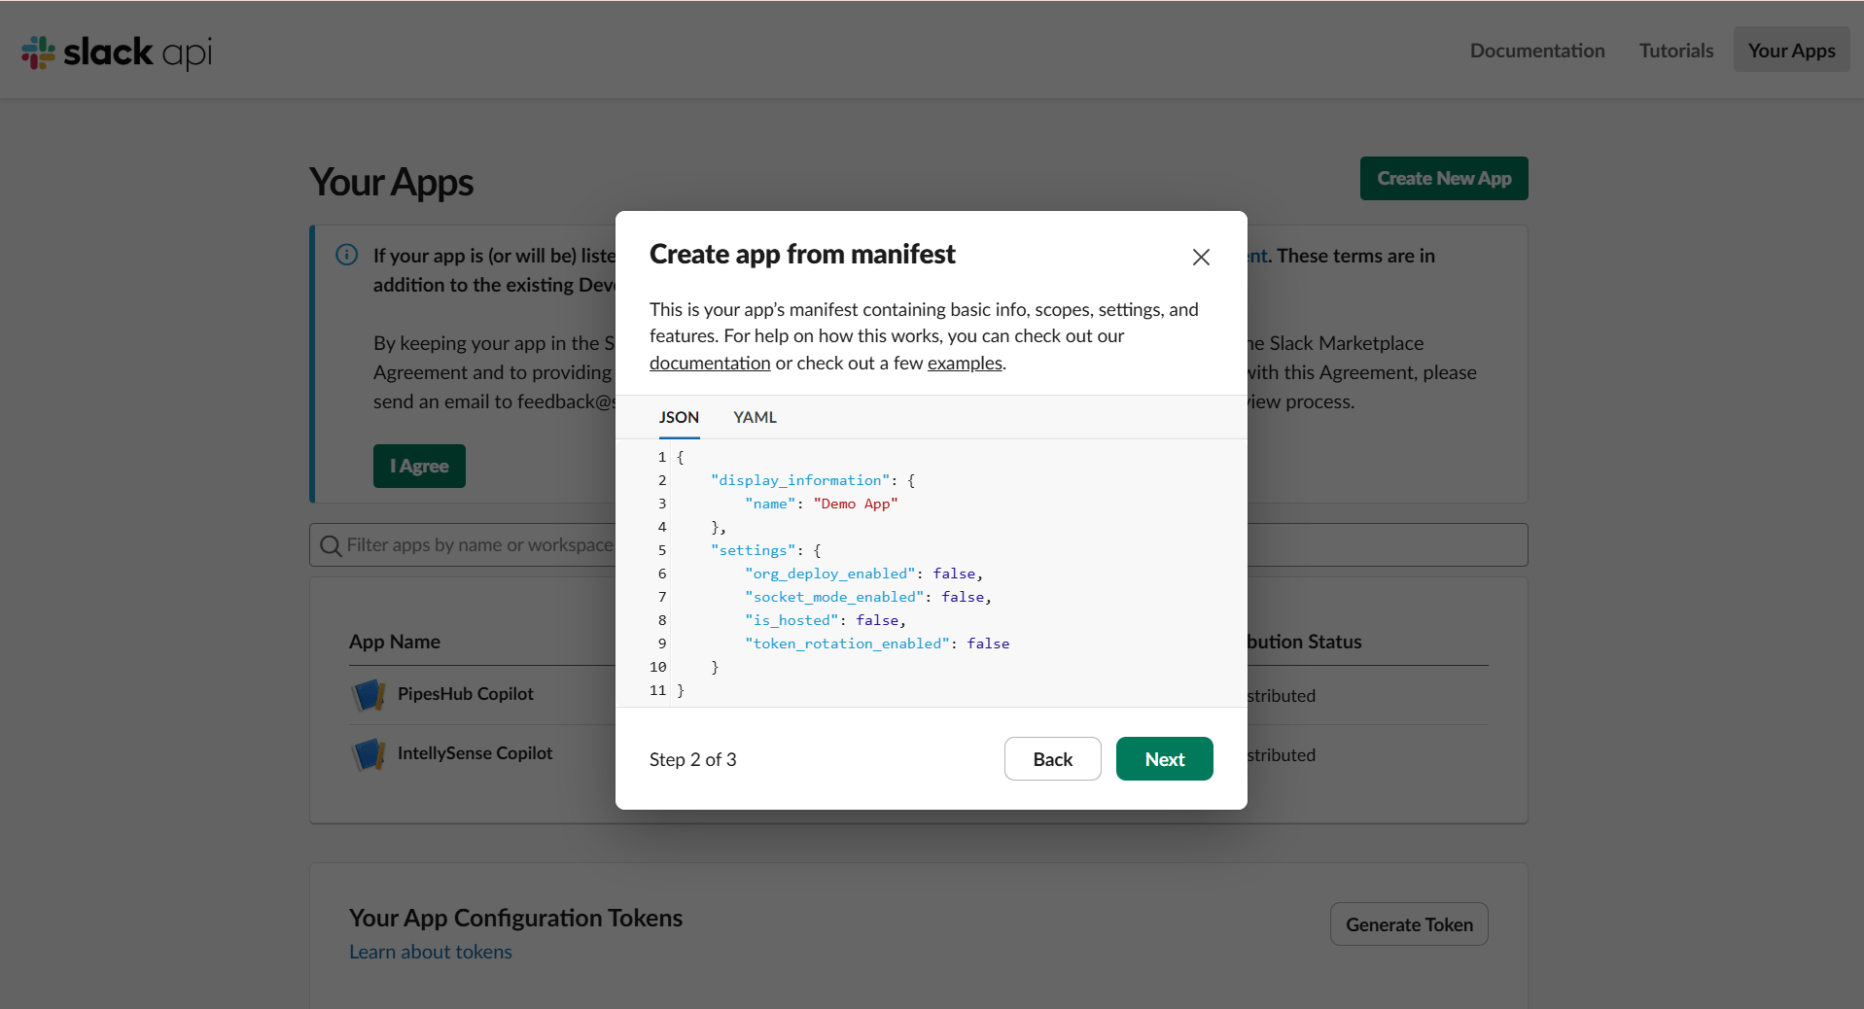Switch to the JSON tab

click(x=679, y=417)
